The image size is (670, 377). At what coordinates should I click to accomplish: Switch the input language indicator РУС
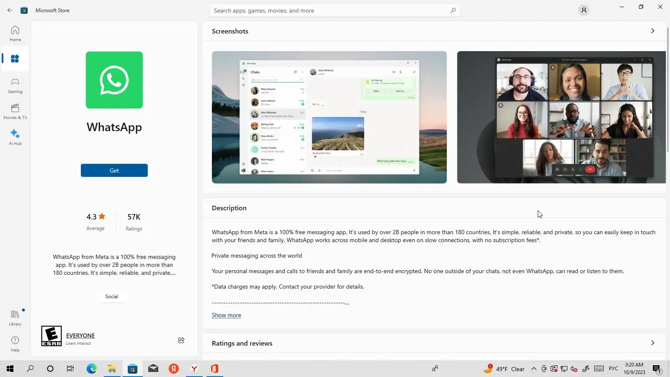pyautogui.click(x=613, y=369)
